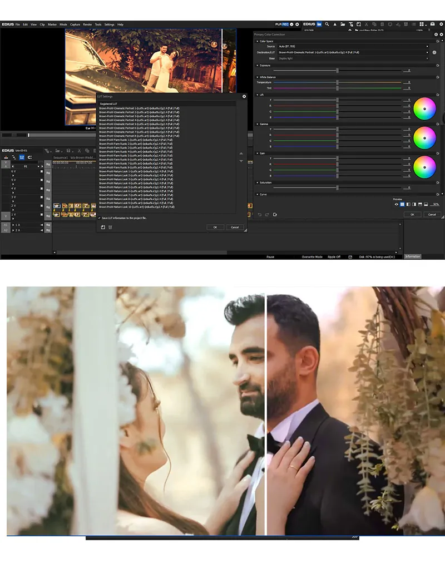Click the Add LUT file icon

103,227
